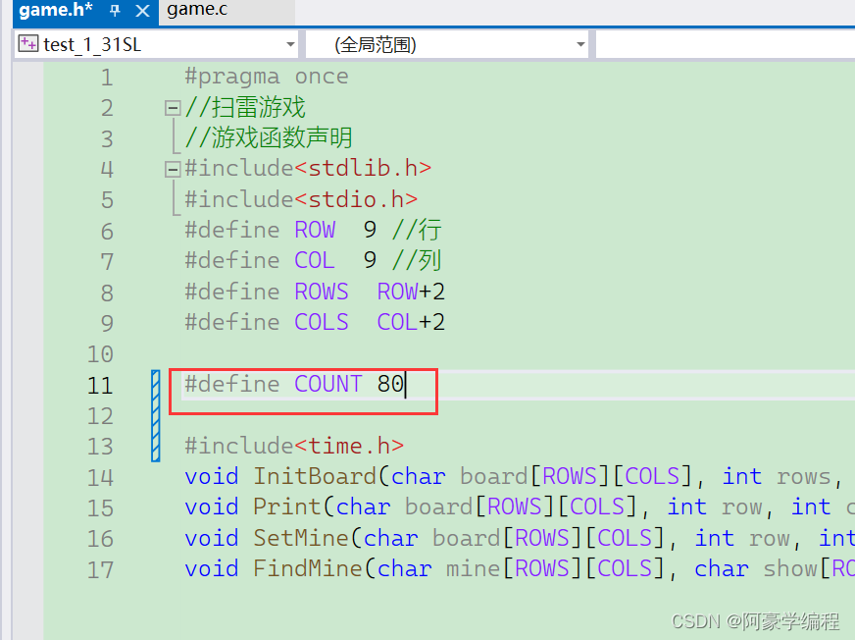Click the value 80 after COUNT

(x=390, y=384)
